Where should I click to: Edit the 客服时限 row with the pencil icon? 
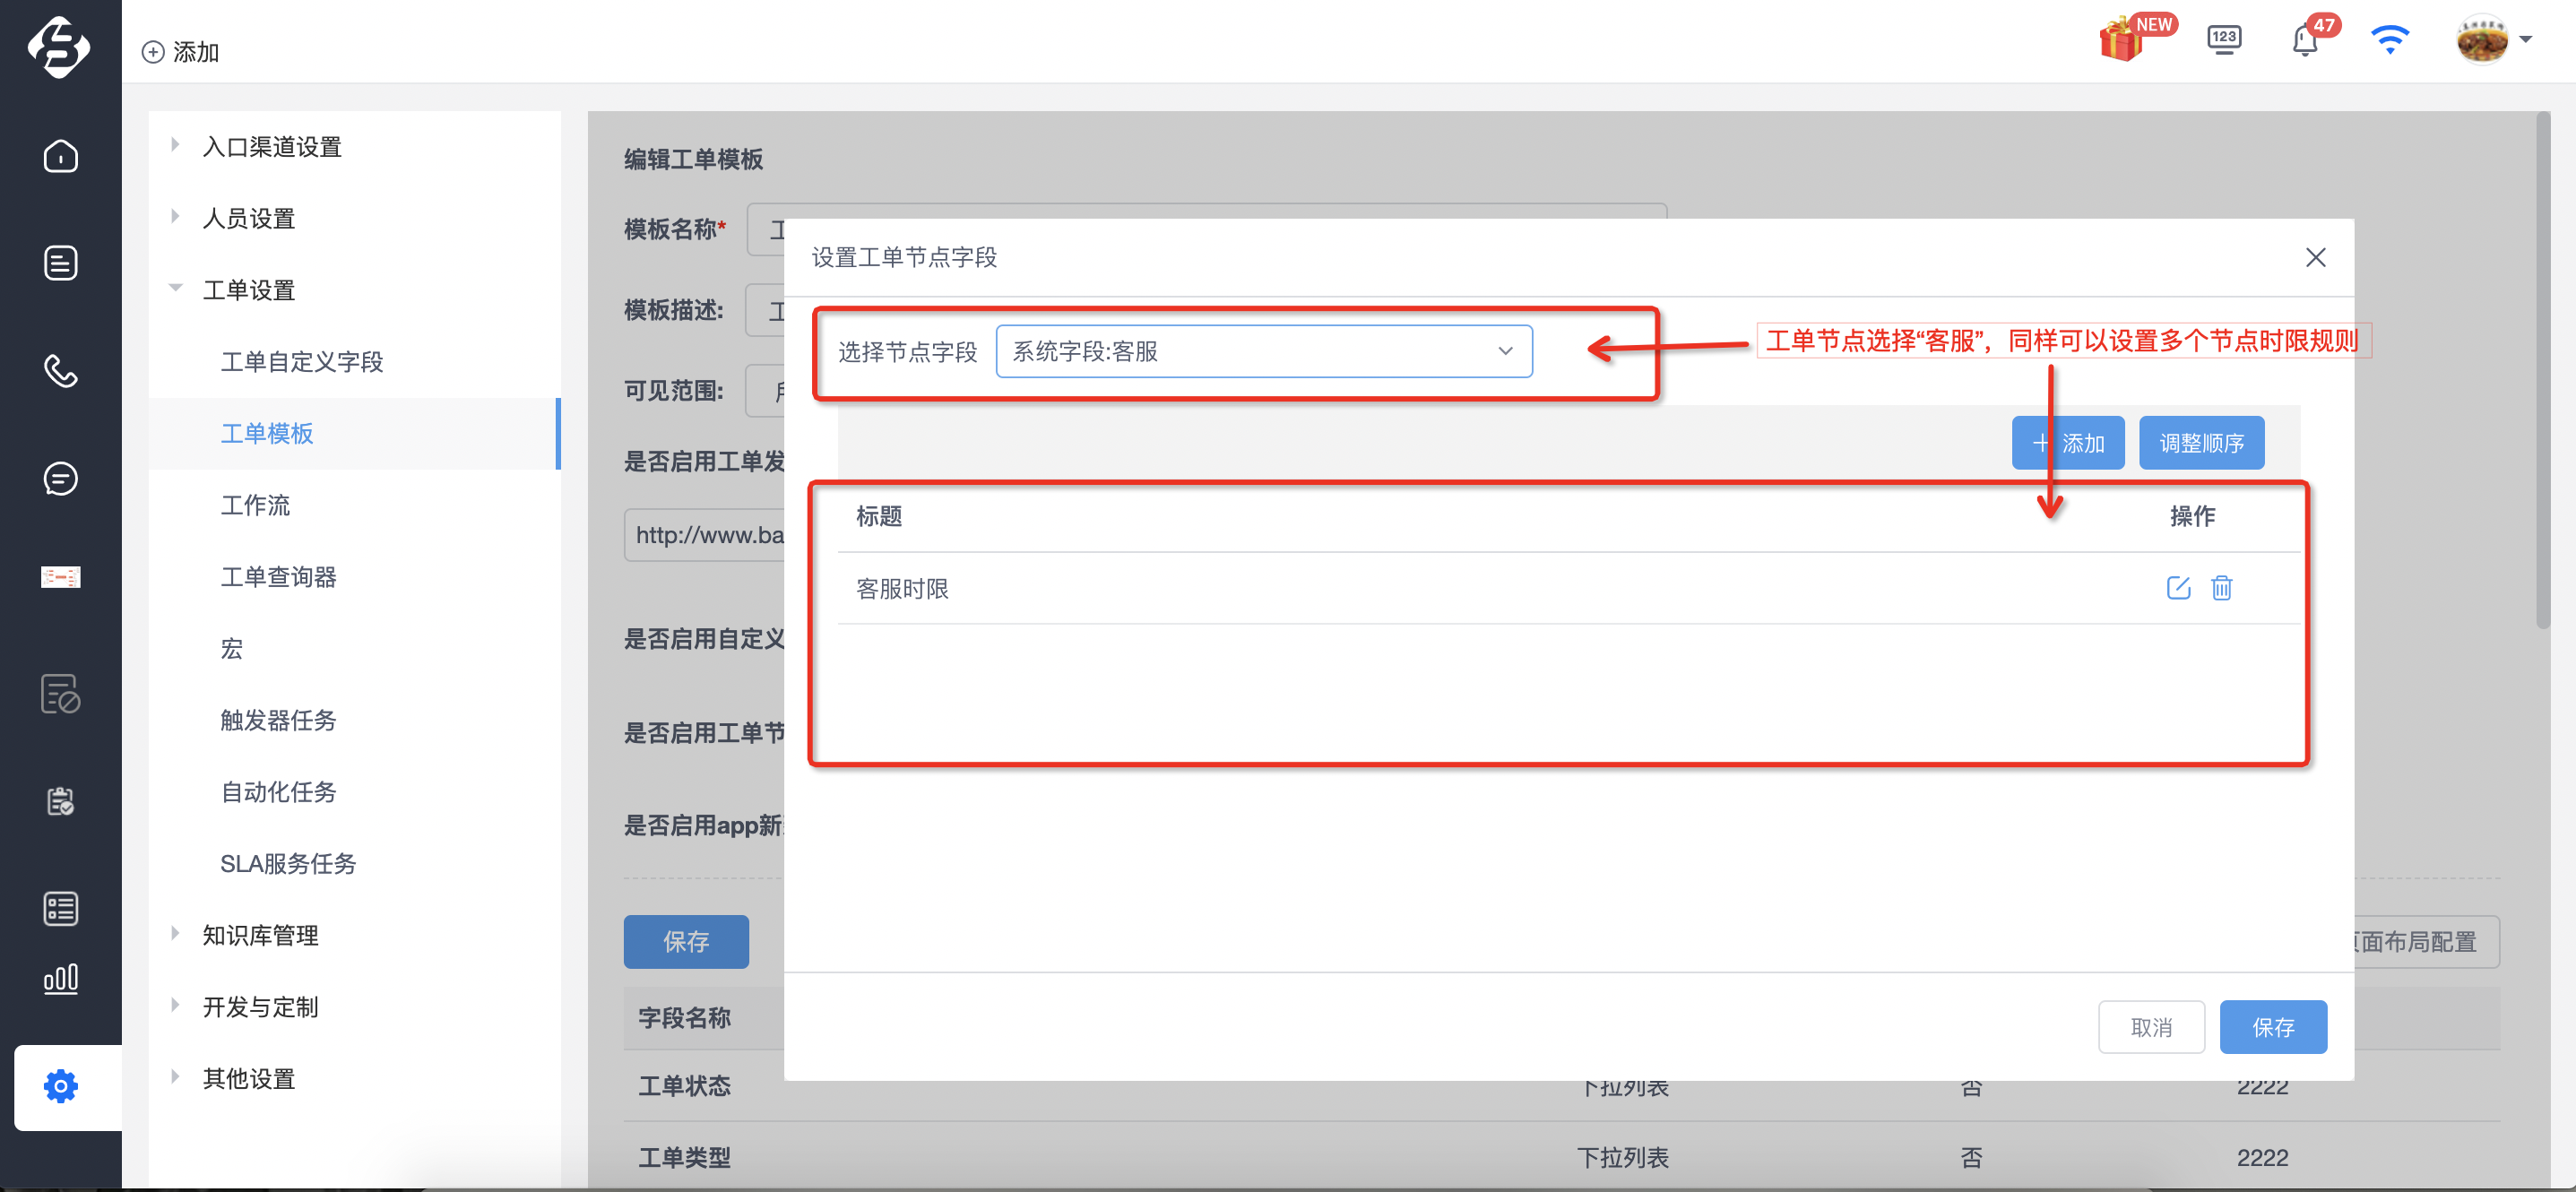click(2178, 588)
